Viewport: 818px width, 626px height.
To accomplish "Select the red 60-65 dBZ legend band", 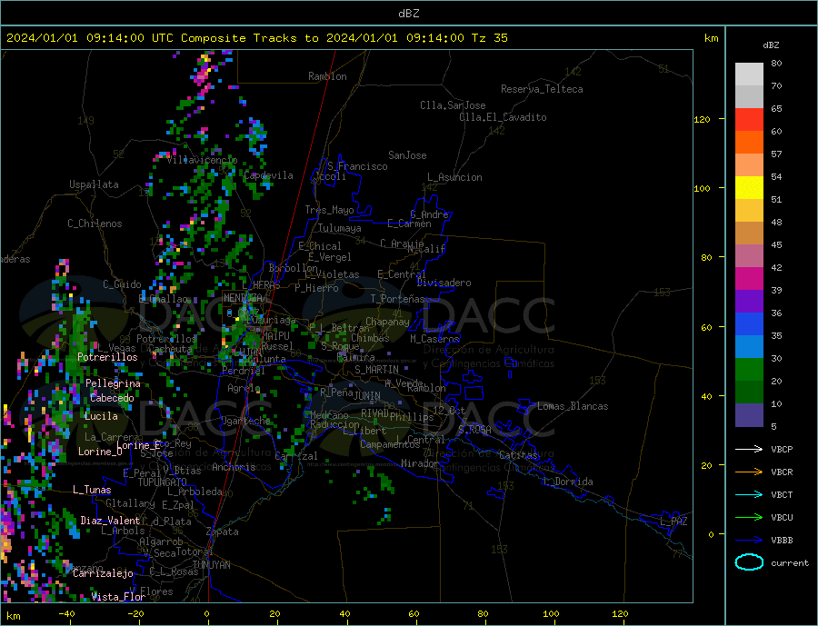I will tap(749, 119).
